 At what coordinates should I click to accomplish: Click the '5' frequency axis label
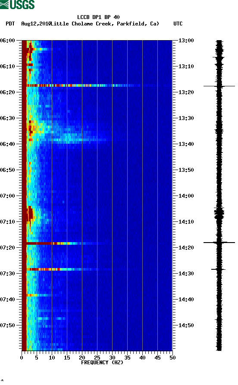(37, 358)
